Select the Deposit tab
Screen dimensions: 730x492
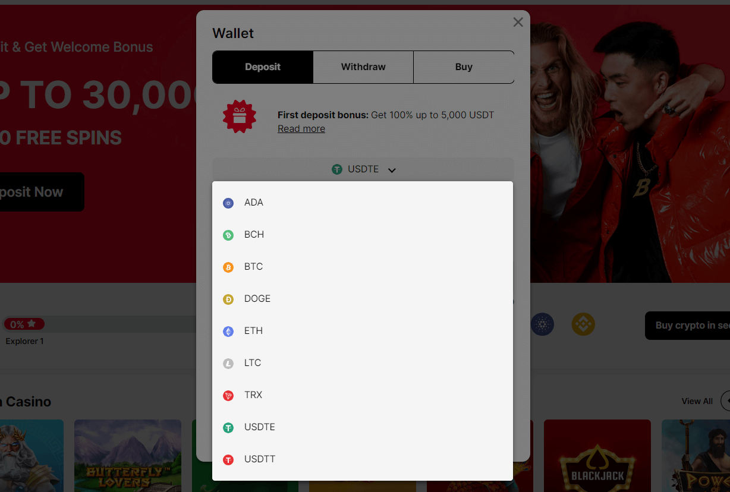coord(263,67)
